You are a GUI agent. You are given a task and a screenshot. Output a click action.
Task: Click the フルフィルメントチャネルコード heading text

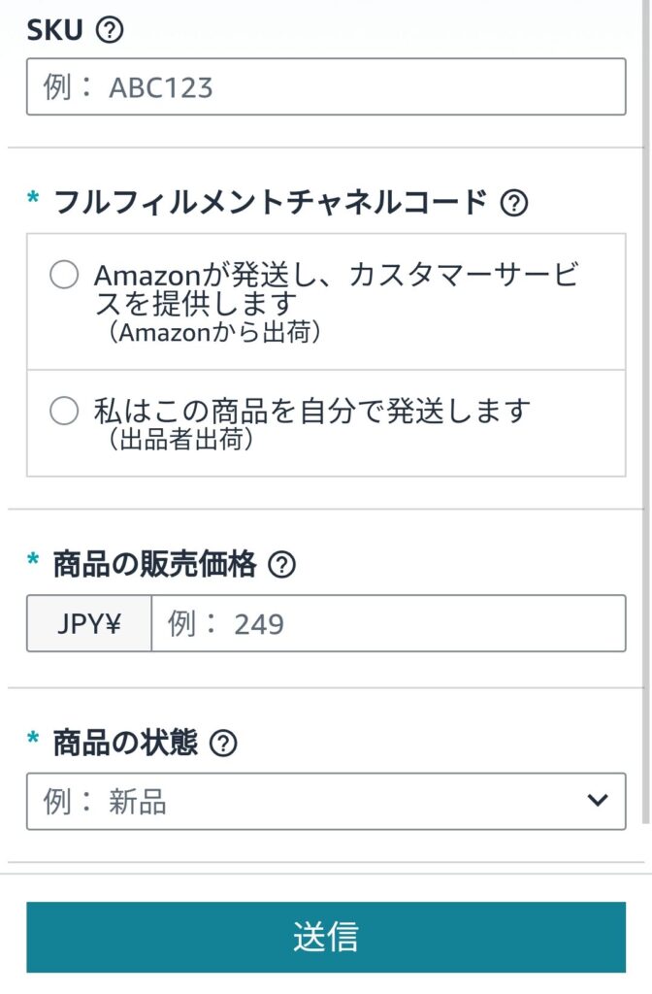pyautogui.click(x=271, y=203)
